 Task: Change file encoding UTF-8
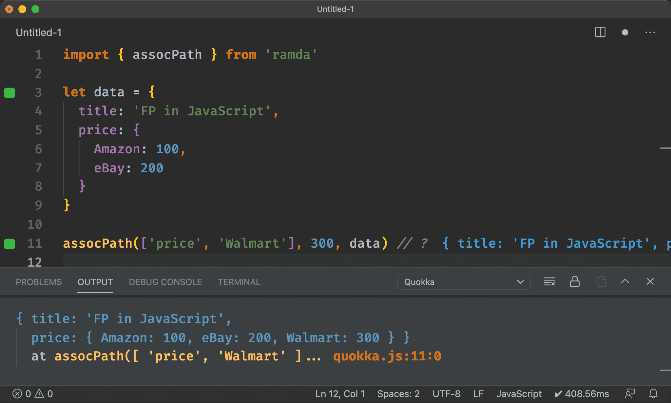coord(446,393)
